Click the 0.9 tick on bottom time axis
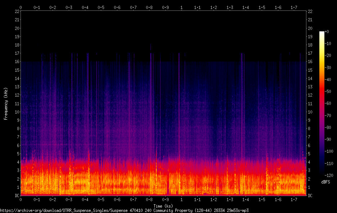 click(165, 200)
